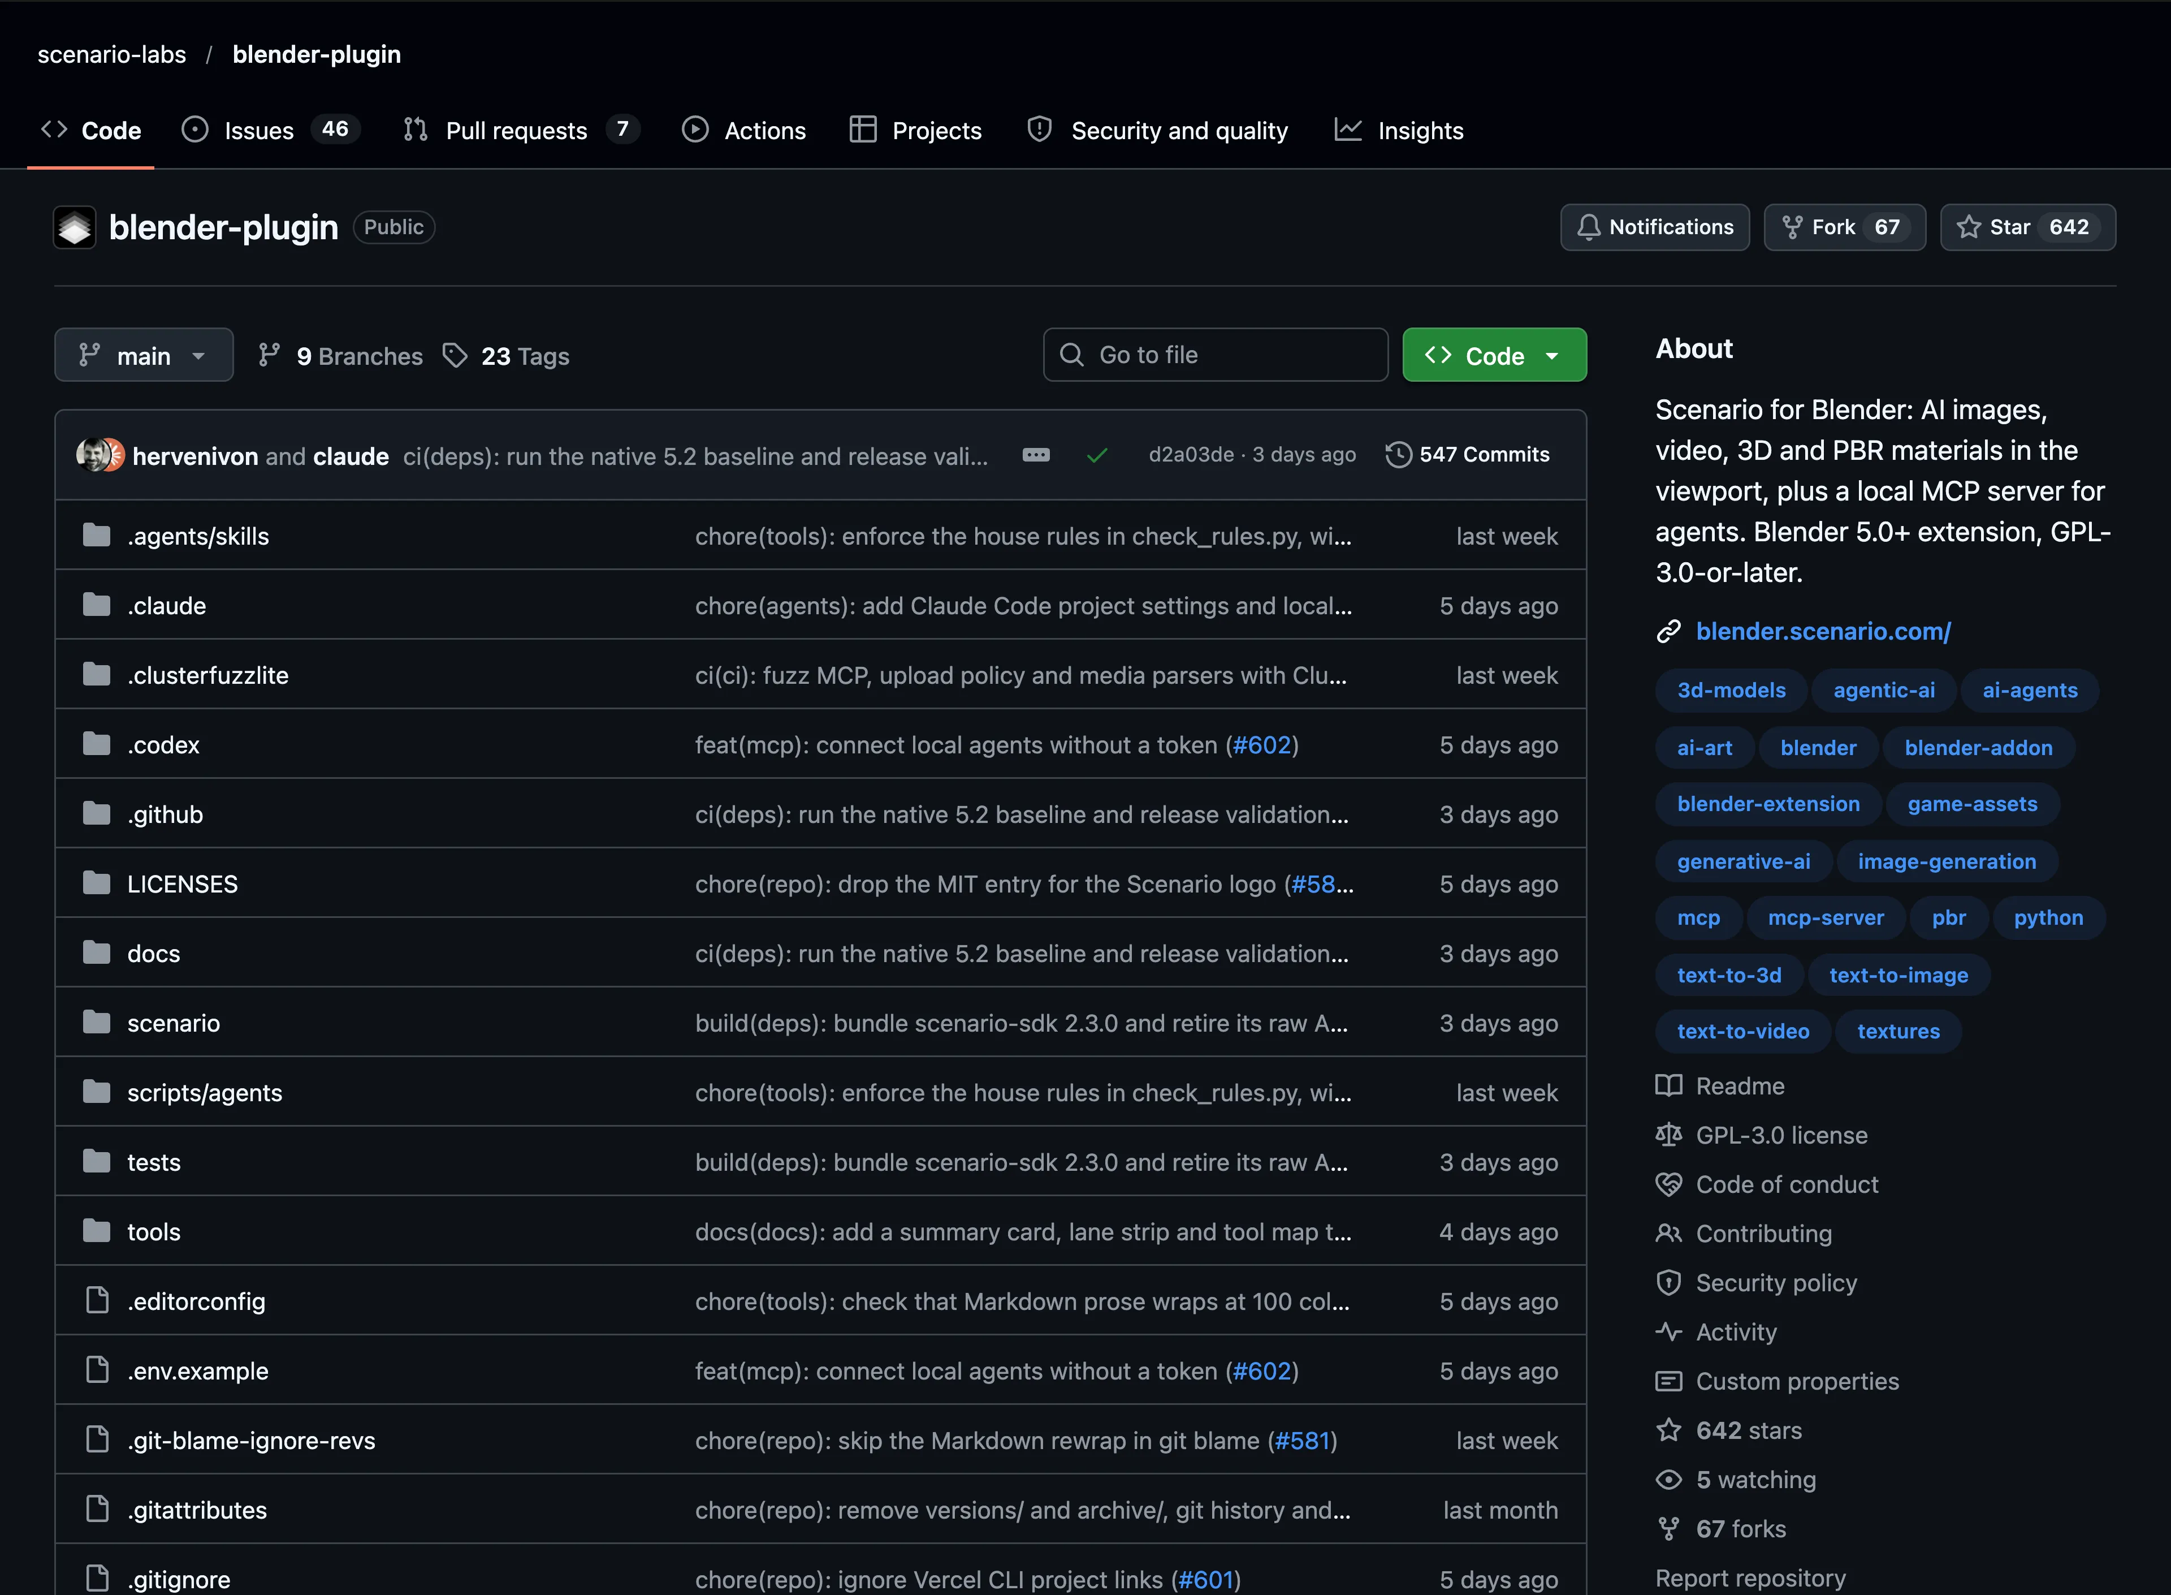Click the repository avatar logo beside blender-plugin

74,228
